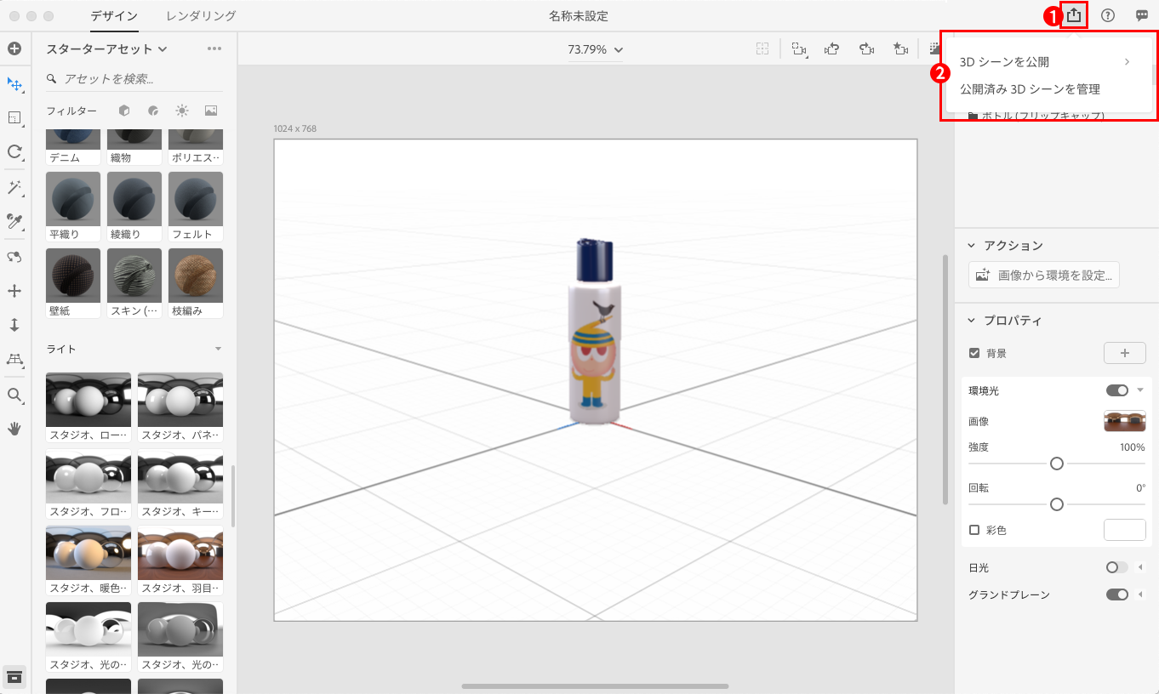Screen dimensions: 1159x694
Task: Open the 73.79% zoom dropdown
Action: pyautogui.click(x=596, y=49)
